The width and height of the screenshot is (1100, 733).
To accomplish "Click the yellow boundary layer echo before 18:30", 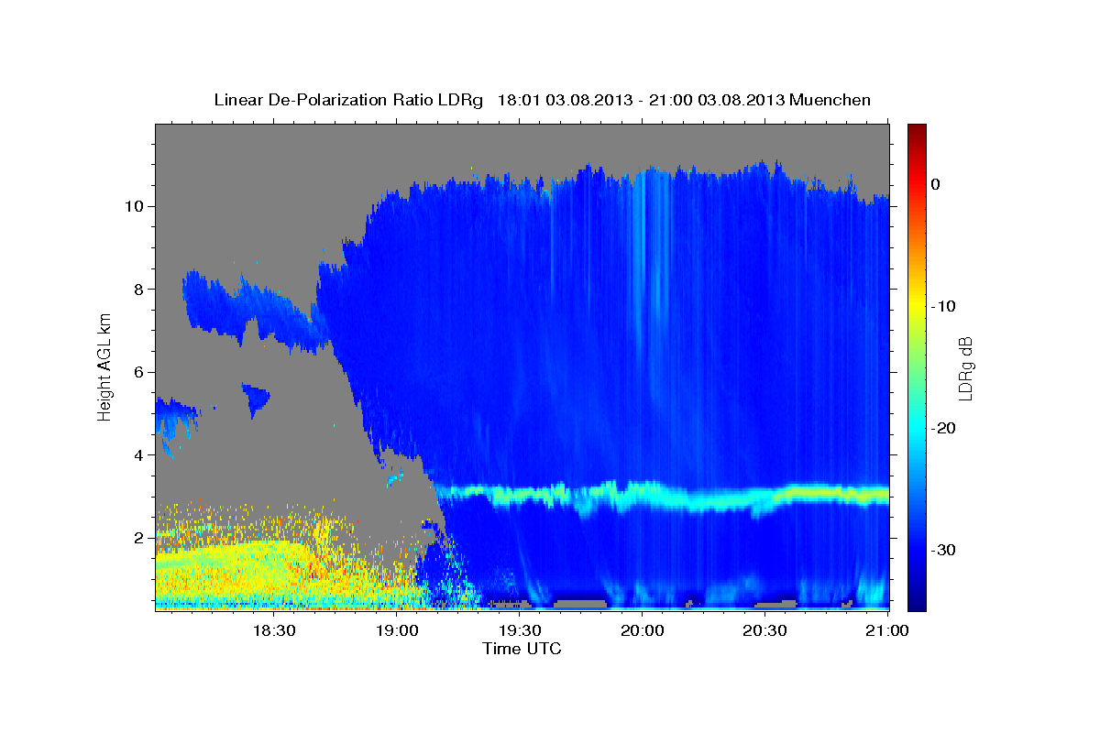I will pos(225,568).
